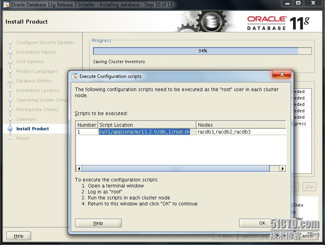Select the racdb1,racdb2,racdb3 nodes cell

(241, 132)
